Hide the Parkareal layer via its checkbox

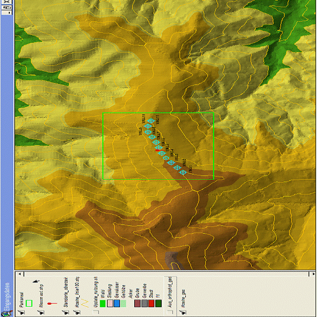(x=23, y=311)
